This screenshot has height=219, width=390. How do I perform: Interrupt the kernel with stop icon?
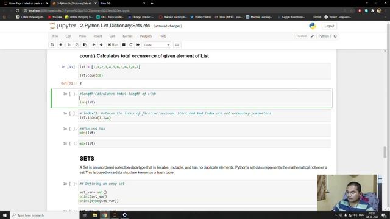click(x=124, y=44)
